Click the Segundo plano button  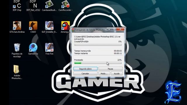pyautogui.click(x=85, y=69)
